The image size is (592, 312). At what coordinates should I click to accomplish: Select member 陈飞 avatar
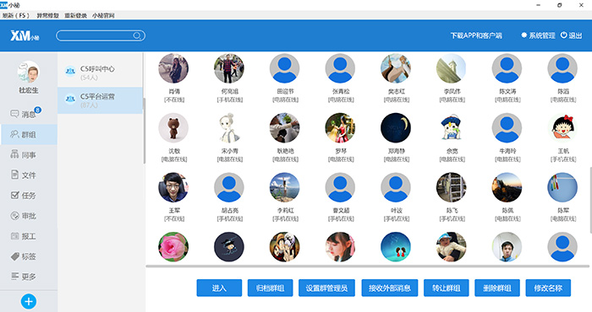pos(451,187)
